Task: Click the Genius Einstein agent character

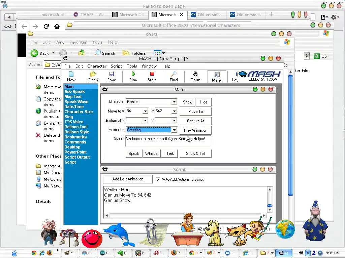Action: 49,232
